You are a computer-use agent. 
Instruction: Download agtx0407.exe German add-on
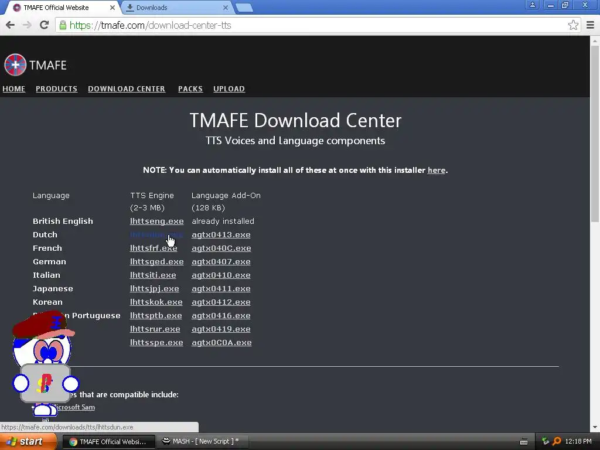coord(221,262)
